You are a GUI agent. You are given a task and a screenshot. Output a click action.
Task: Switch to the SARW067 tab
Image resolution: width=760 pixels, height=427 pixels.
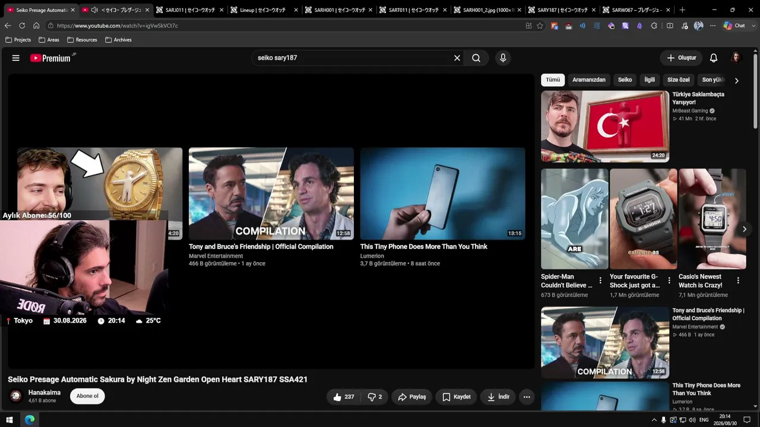pos(635,10)
